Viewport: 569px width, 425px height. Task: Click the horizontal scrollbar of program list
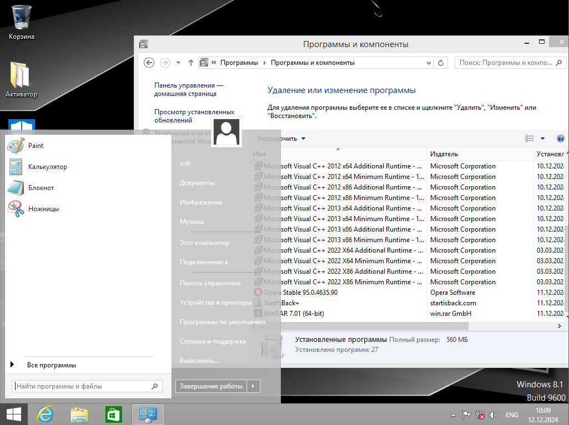point(363,326)
